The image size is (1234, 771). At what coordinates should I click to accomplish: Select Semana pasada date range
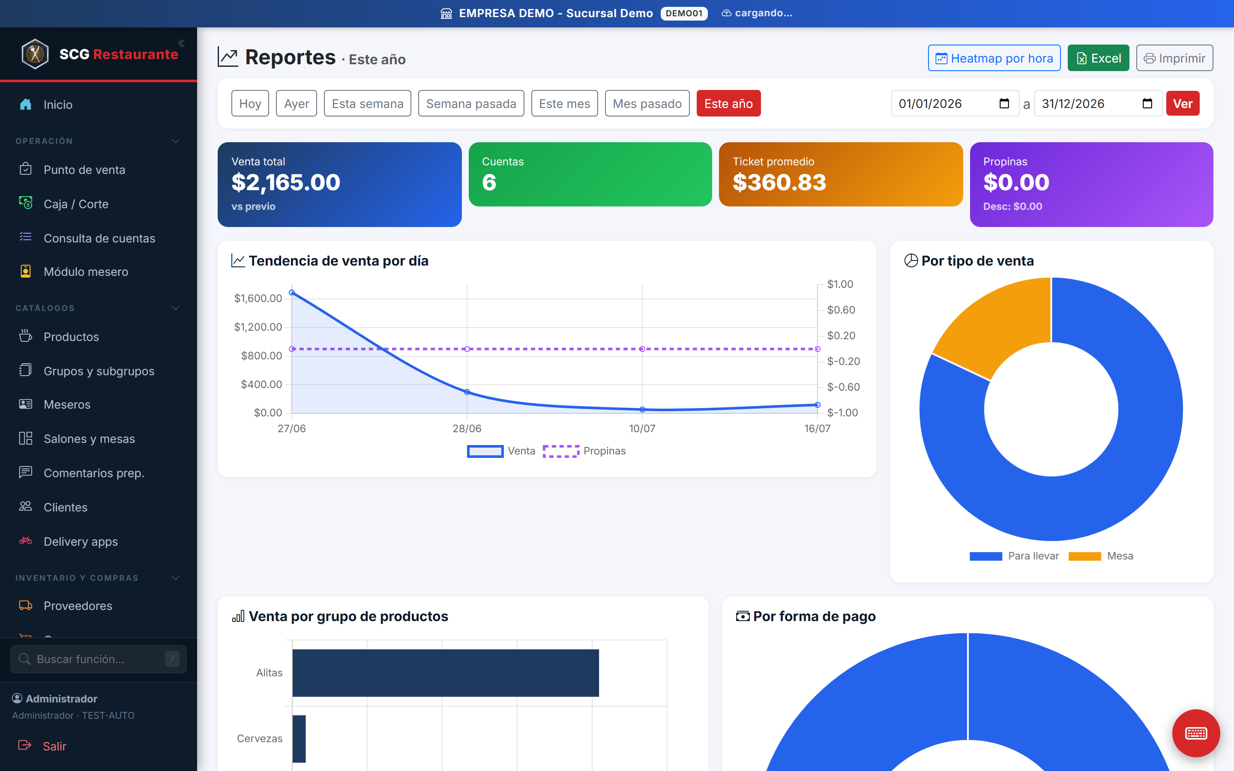click(470, 104)
